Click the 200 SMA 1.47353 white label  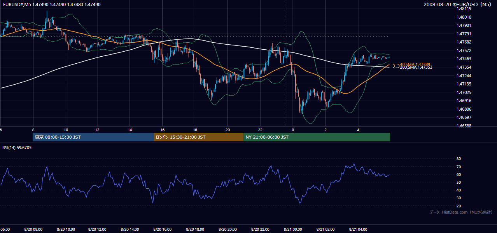pyautogui.click(x=412, y=68)
